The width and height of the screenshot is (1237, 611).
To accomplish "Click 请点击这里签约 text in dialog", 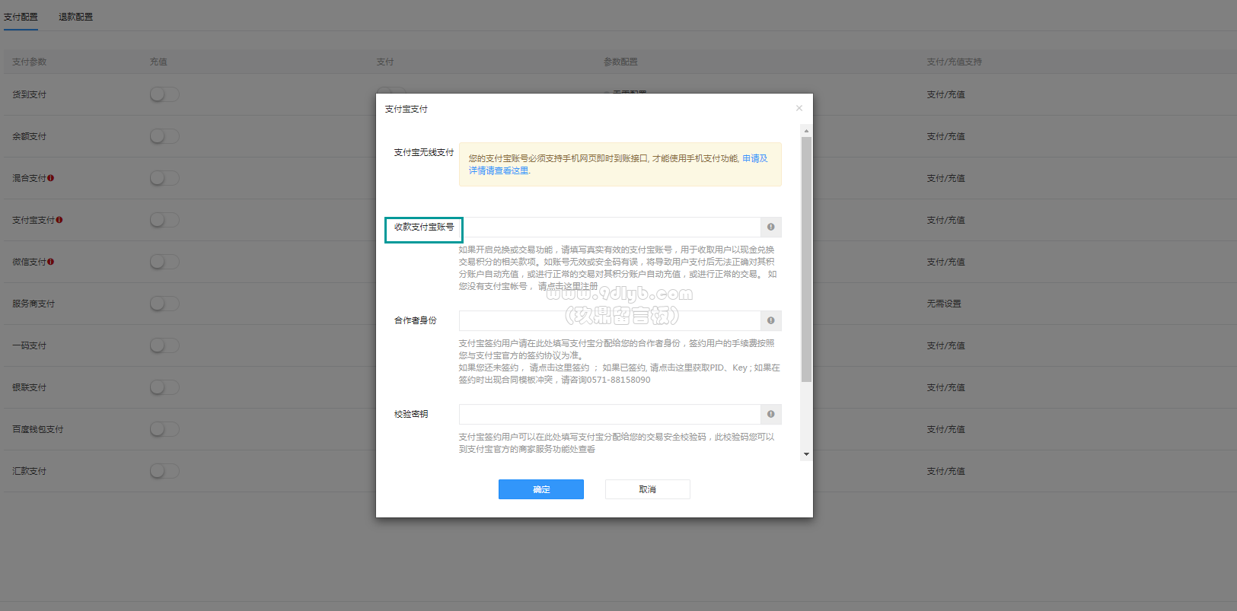I will point(560,368).
